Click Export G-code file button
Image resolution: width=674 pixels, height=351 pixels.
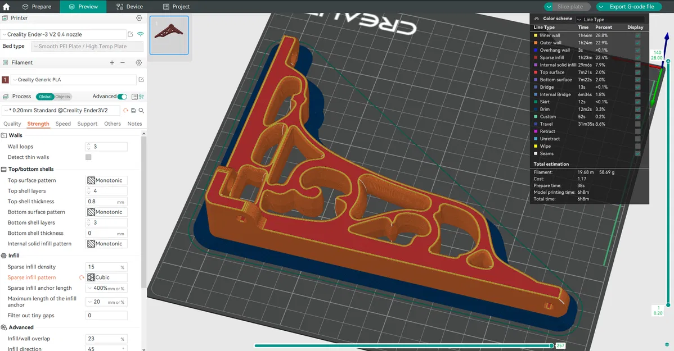632,7
